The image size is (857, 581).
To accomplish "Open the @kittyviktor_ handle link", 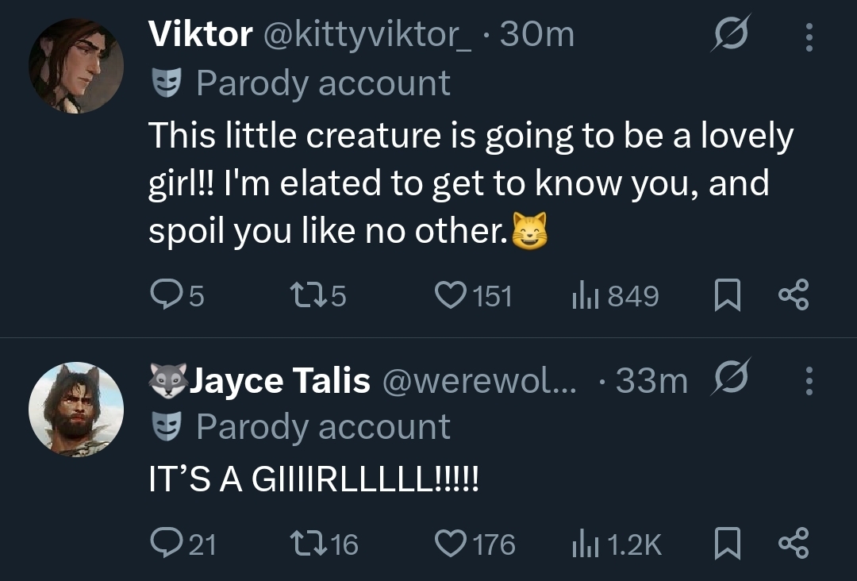I will pyautogui.click(x=366, y=34).
